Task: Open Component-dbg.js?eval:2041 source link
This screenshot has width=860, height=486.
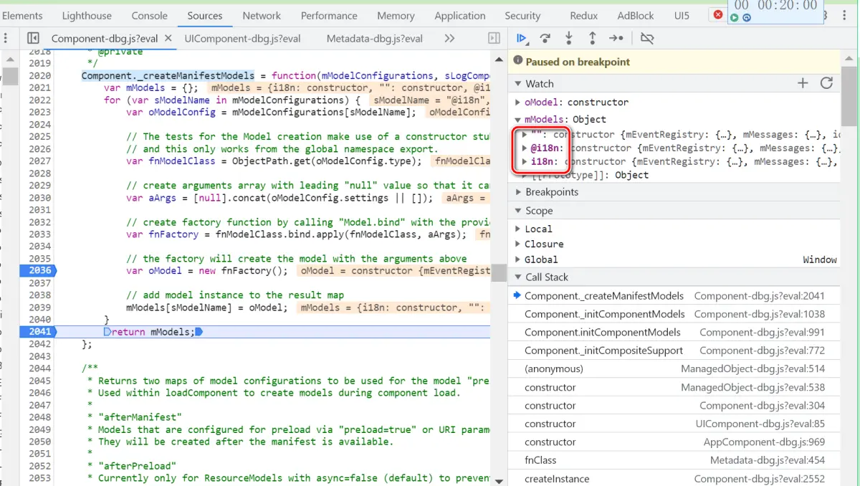Action: point(759,296)
